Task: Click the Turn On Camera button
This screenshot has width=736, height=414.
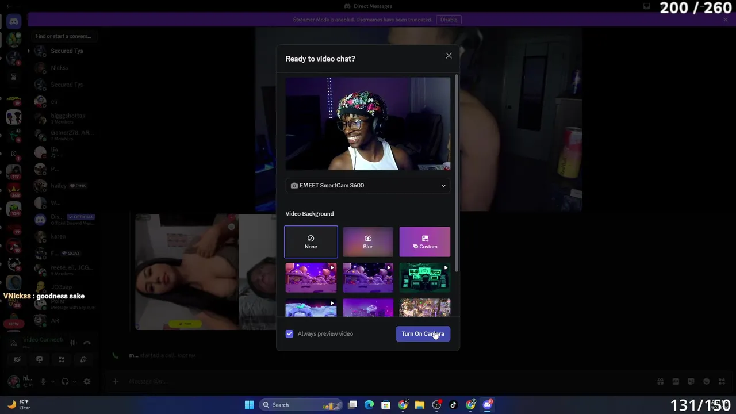Action: click(x=423, y=333)
